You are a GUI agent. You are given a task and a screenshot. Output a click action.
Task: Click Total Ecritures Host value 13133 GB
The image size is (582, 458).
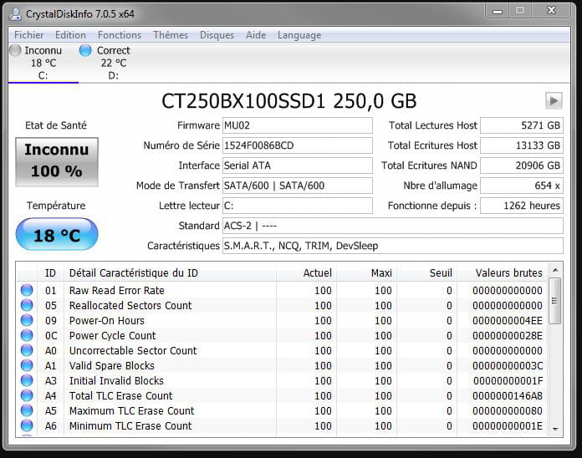click(x=522, y=145)
